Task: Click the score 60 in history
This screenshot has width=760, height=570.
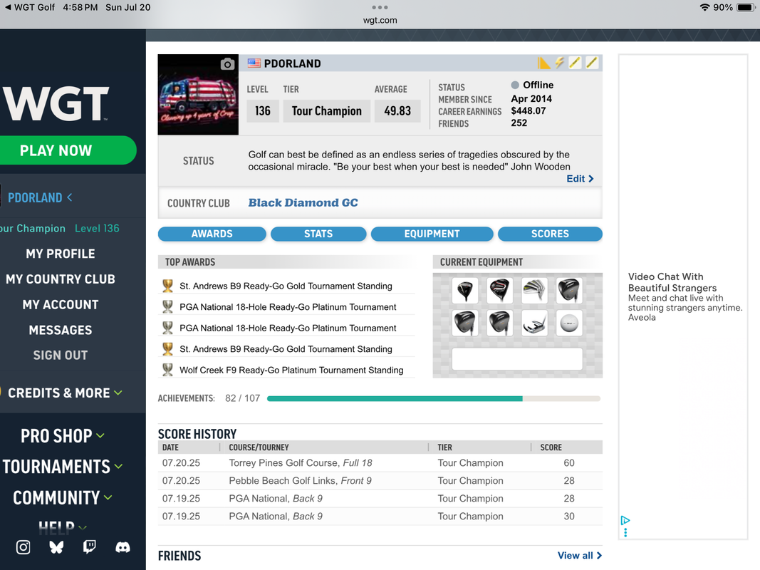Action: pyautogui.click(x=569, y=463)
